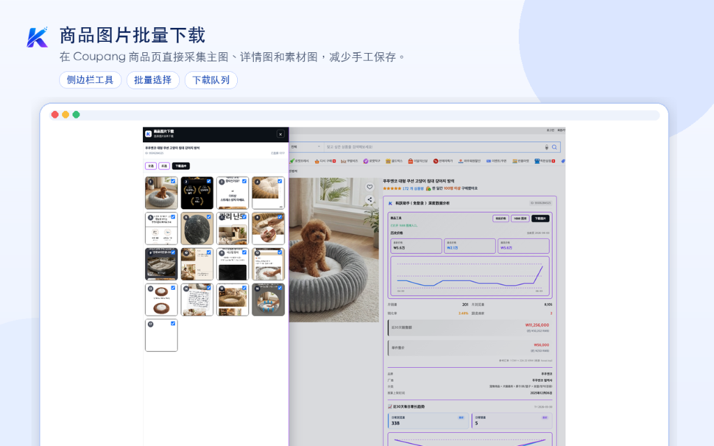Click the main product photo of the poodle
Screen dimensions: 714x446
point(334,250)
